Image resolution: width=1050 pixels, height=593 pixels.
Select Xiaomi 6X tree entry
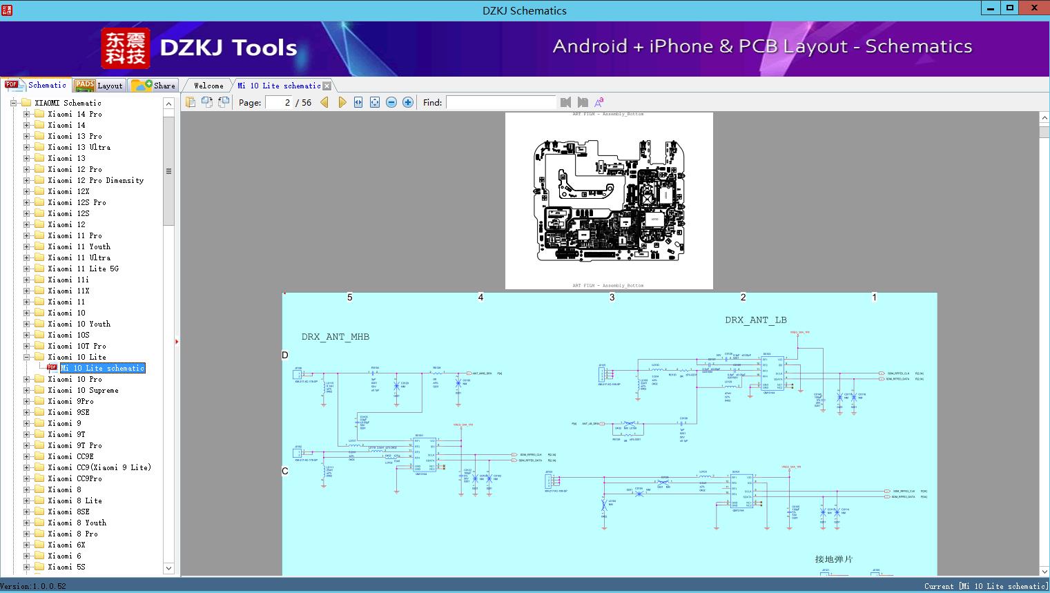coord(67,545)
